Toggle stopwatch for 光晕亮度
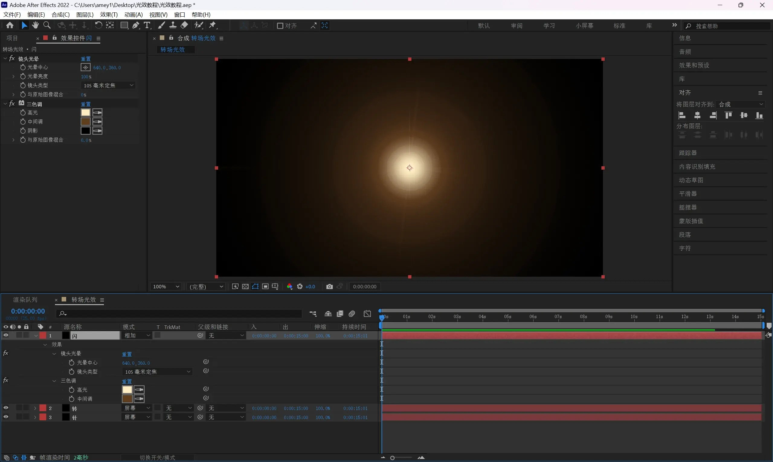The image size is (773, 462). [x=23, y=76]
